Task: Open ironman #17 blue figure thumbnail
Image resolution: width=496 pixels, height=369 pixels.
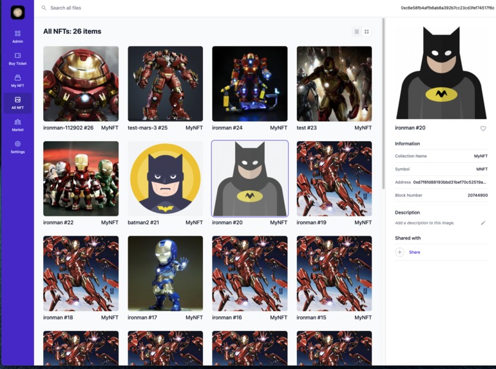Action: 166,274
